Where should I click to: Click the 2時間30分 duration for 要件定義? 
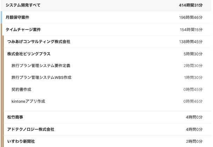tap(193, 66)
